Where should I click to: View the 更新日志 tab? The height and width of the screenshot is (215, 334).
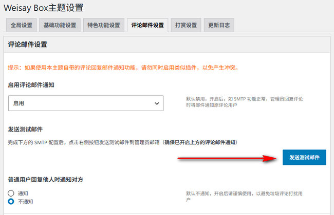[219, 25]
